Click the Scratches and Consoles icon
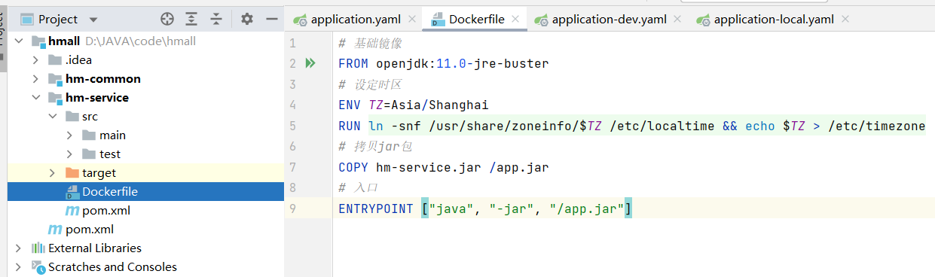The height and width of the screenshot is (277, 935). coord(38,267)
